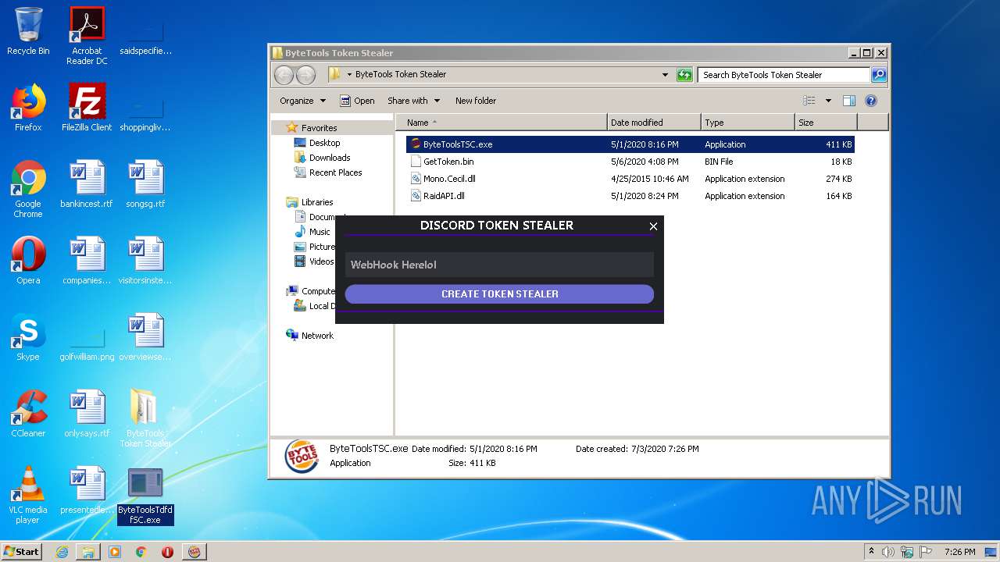The width and height of the screenshot is (1000, 562).
Task: Toggle the preview pane icon
Action: 849,101
